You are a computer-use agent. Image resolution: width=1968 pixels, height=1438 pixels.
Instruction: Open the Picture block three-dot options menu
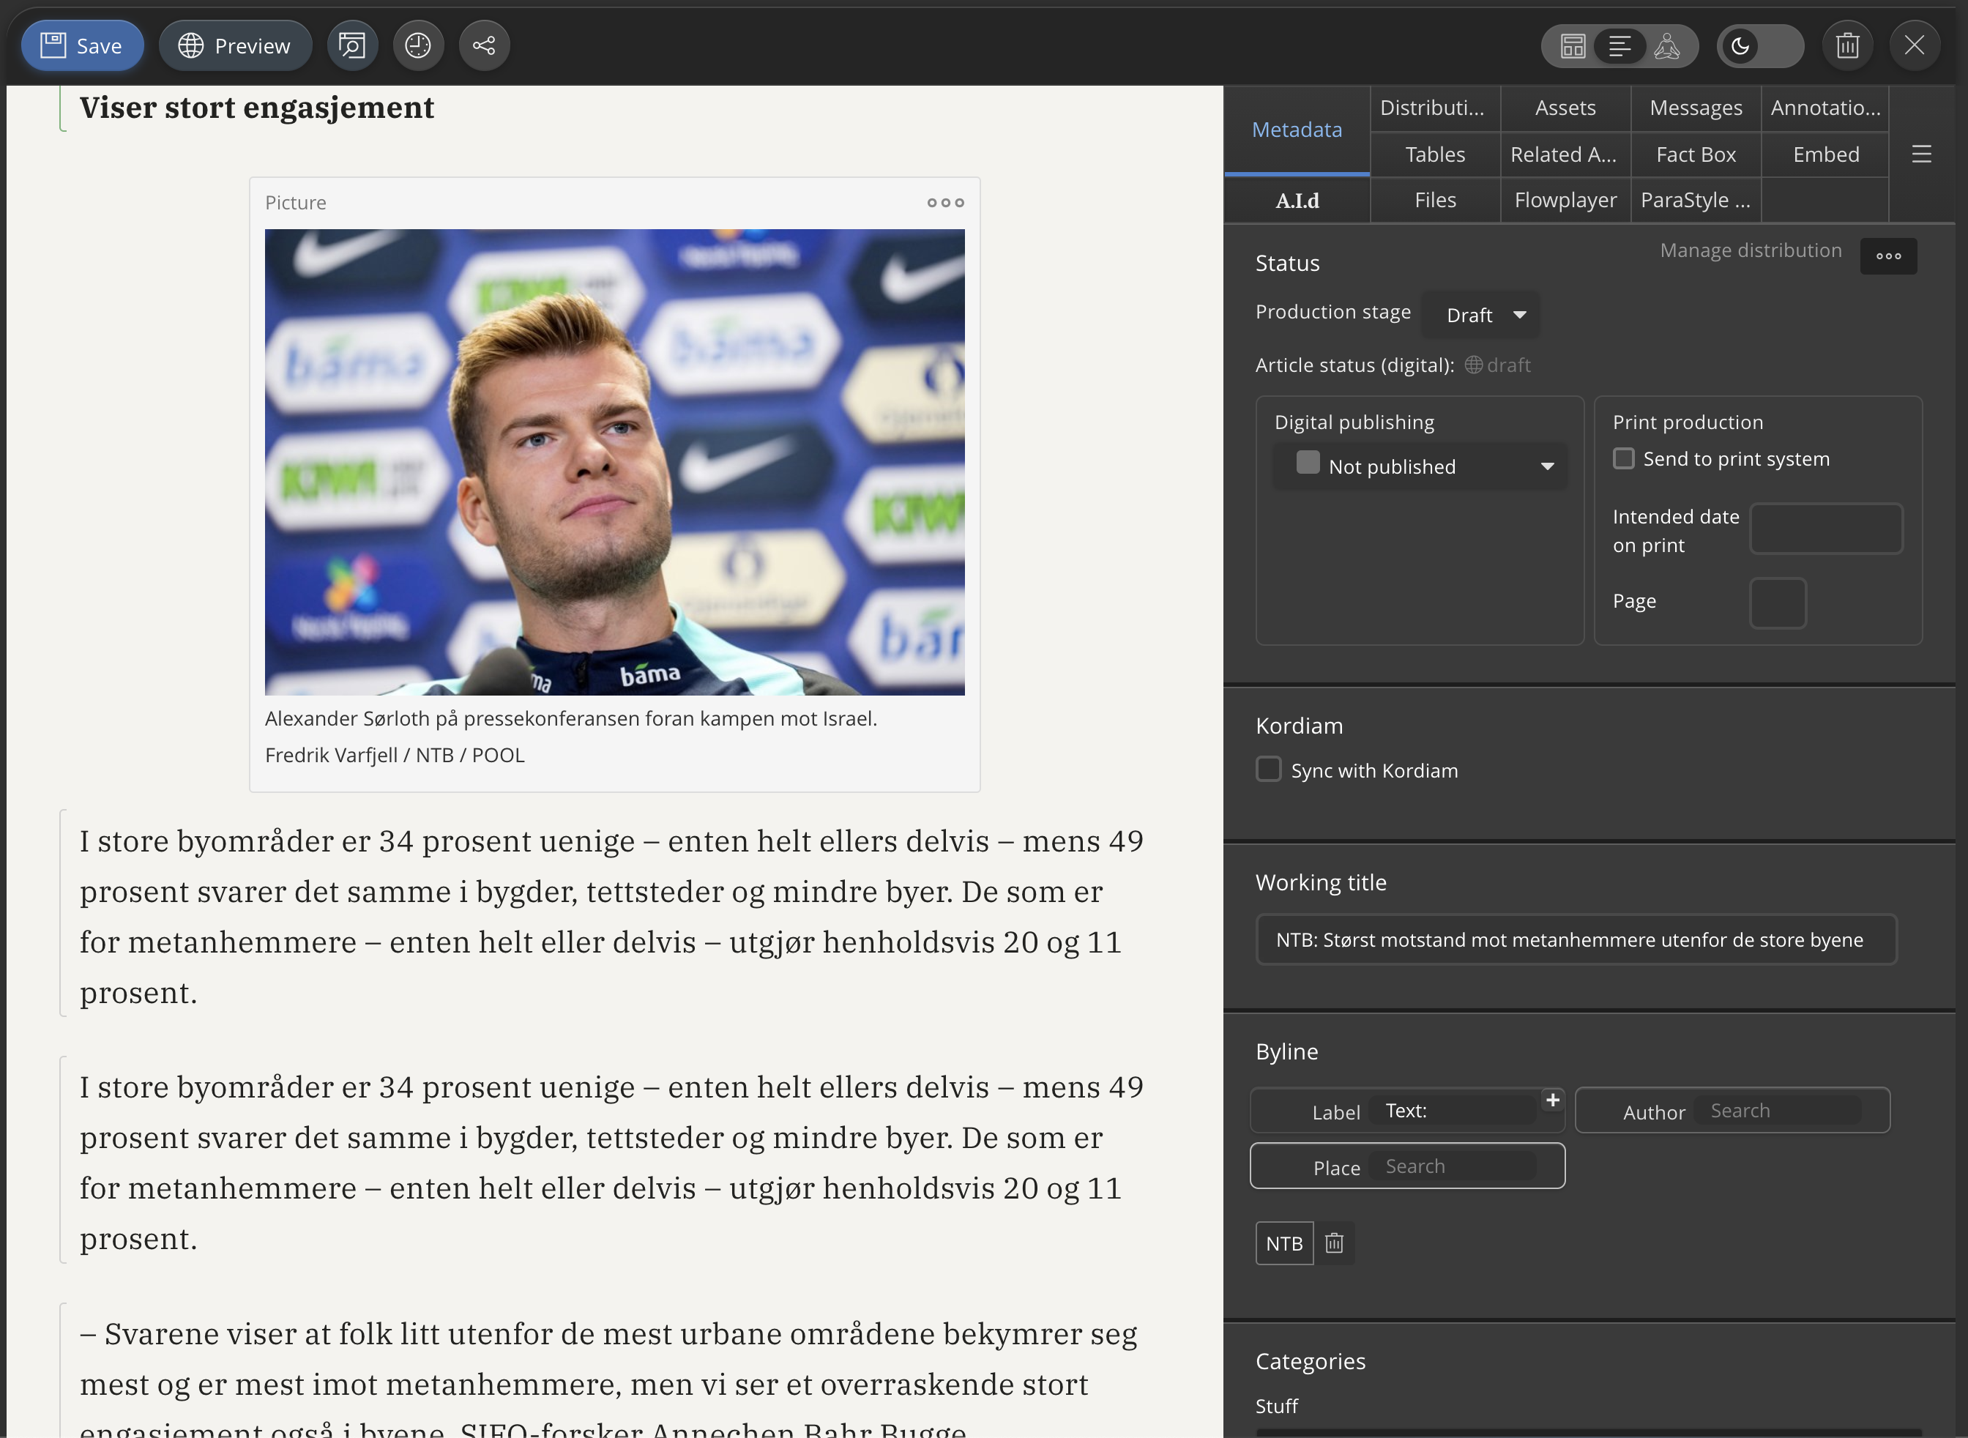tap(945, 202)
